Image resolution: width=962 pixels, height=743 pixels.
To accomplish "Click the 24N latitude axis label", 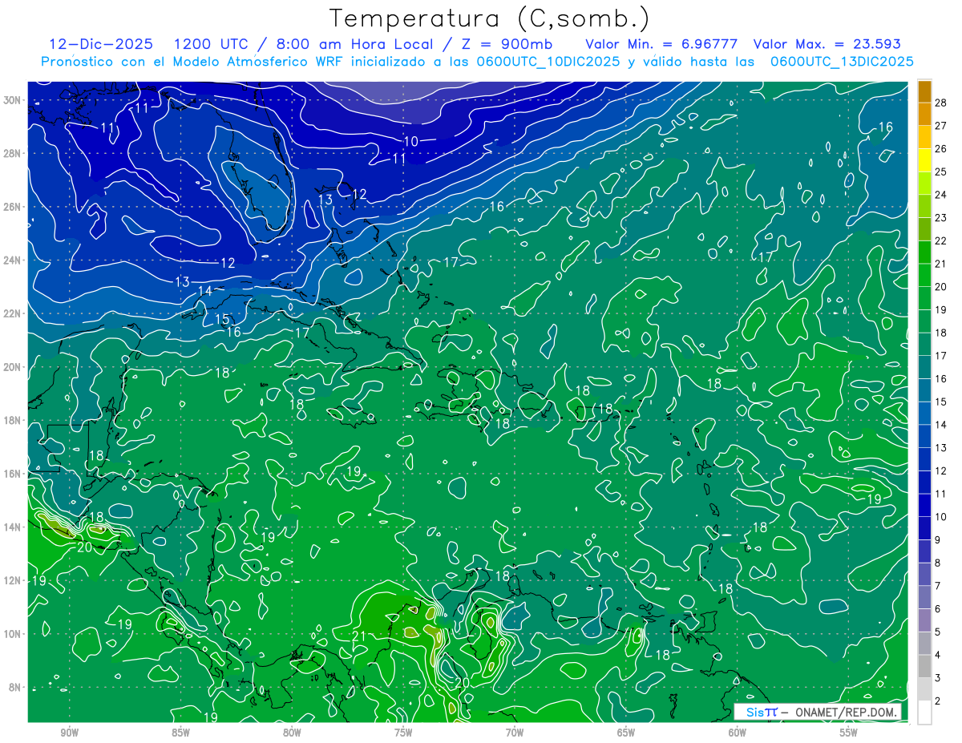I will pyautogui.click(x=13, y=260).
